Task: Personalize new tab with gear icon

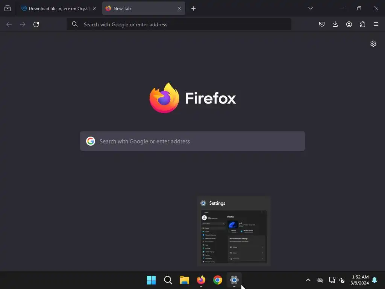Action: point(373,44)
